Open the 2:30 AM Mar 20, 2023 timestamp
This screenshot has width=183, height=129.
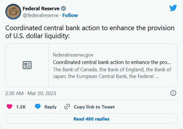coord(31,93)
